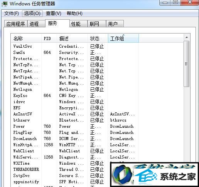Select the NetPipeA... service row
Screen dimensions: 199x187
tap(97, 77)
